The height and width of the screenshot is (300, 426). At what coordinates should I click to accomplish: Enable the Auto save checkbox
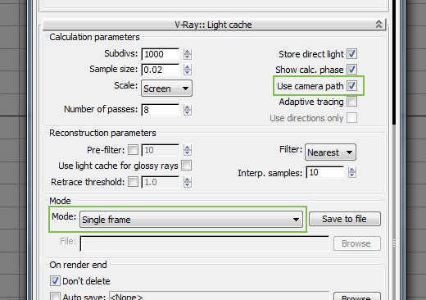click(x=55, y=297)
